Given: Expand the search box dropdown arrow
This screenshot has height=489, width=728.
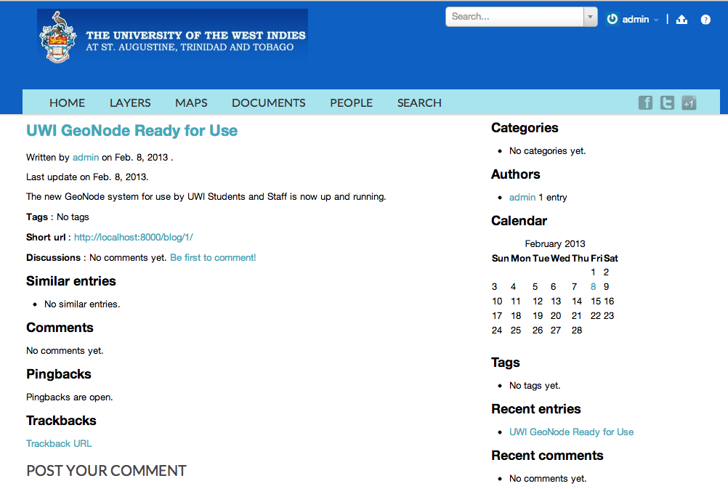Looking at the screenshot, I should [x=590, y=17].
